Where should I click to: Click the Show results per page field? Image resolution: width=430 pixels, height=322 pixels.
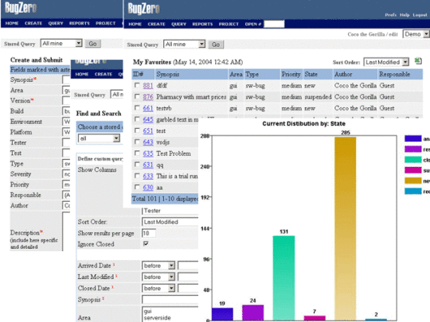pyautogui.click(x=149, y=233)
